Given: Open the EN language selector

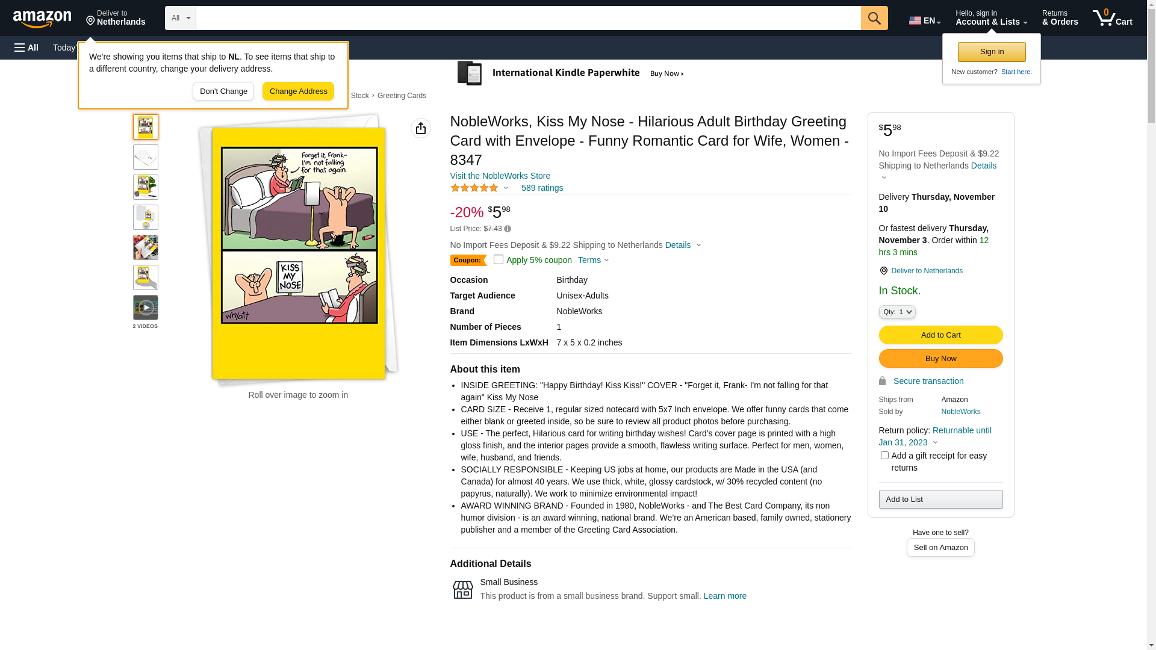Looking at the screenshot, I should click(x=924, y=20).
